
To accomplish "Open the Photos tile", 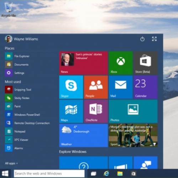I will (133, 111).
